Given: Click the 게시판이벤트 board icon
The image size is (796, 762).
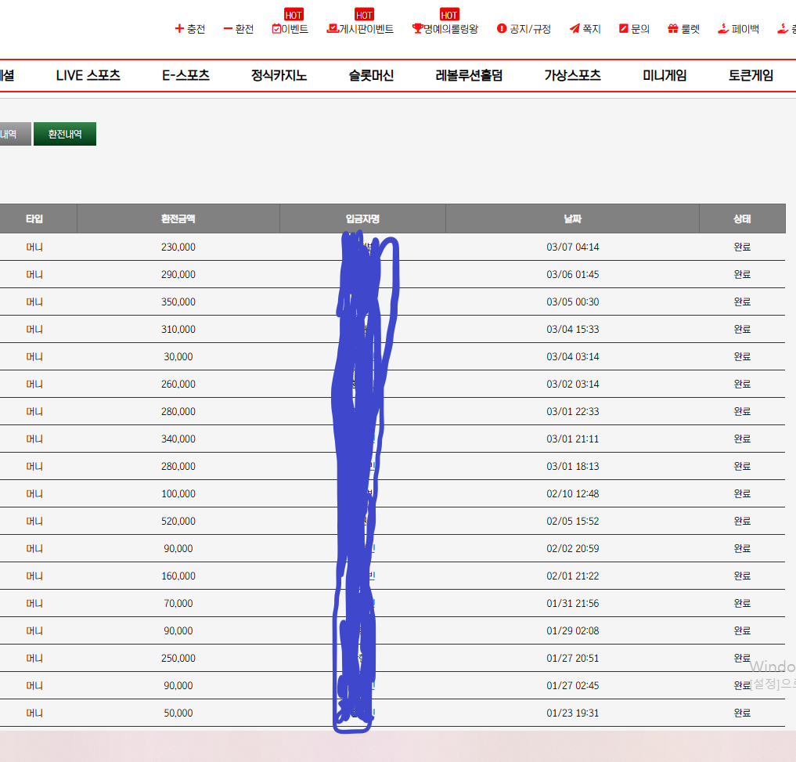Looking at the screenshot, I should point(332,29).
